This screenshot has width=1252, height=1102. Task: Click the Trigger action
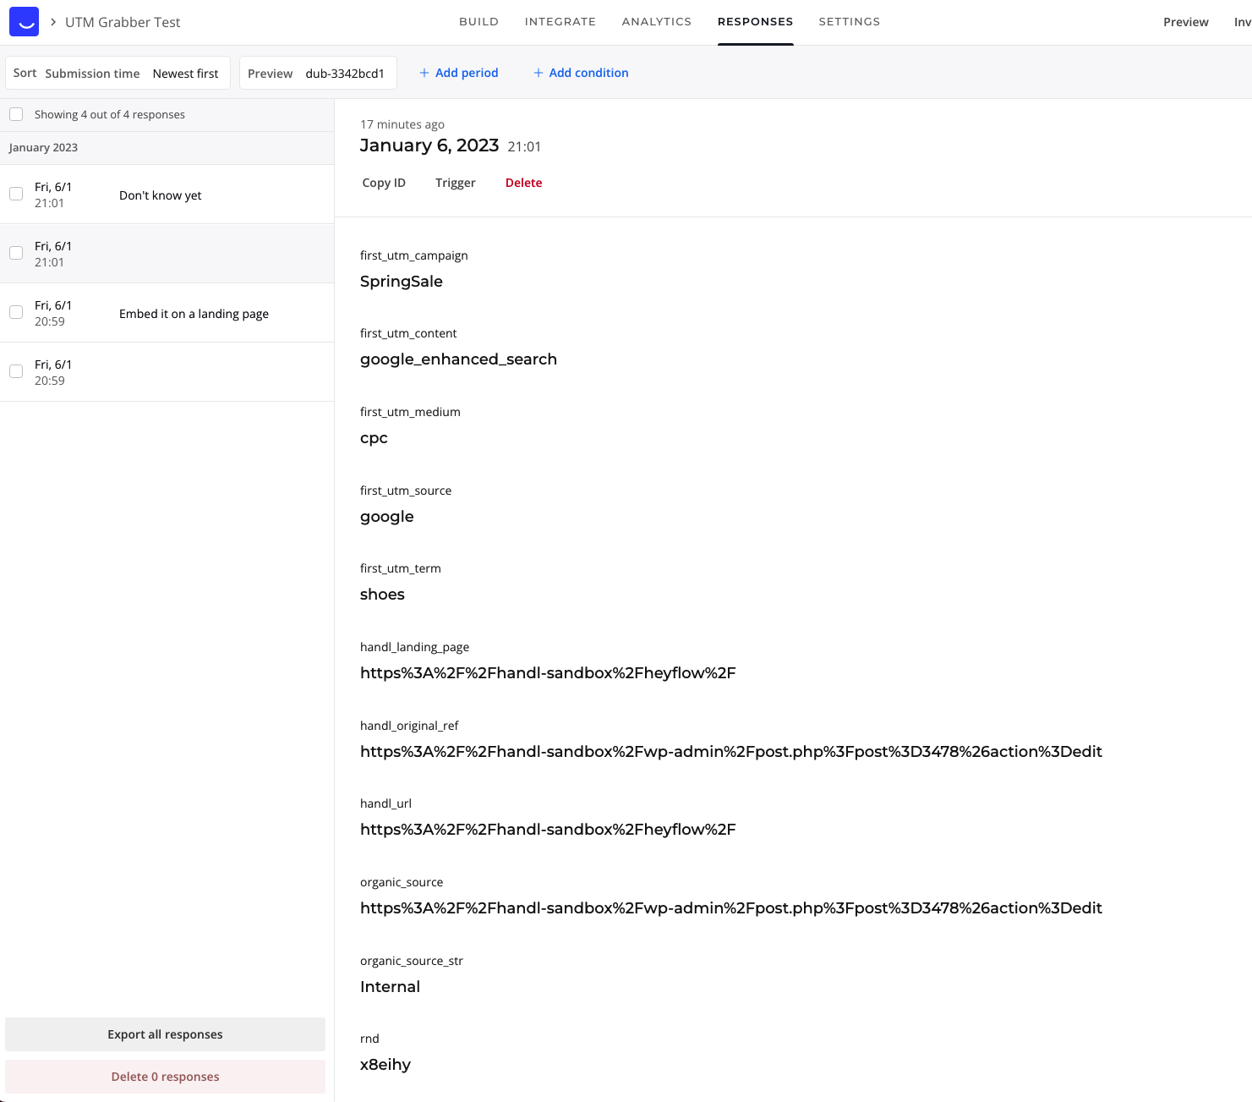455,183
